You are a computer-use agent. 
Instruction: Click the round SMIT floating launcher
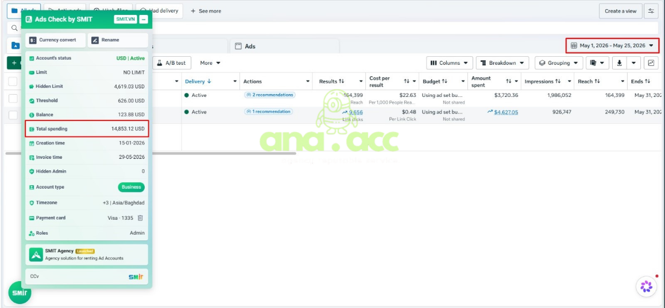tap(20, 293)
